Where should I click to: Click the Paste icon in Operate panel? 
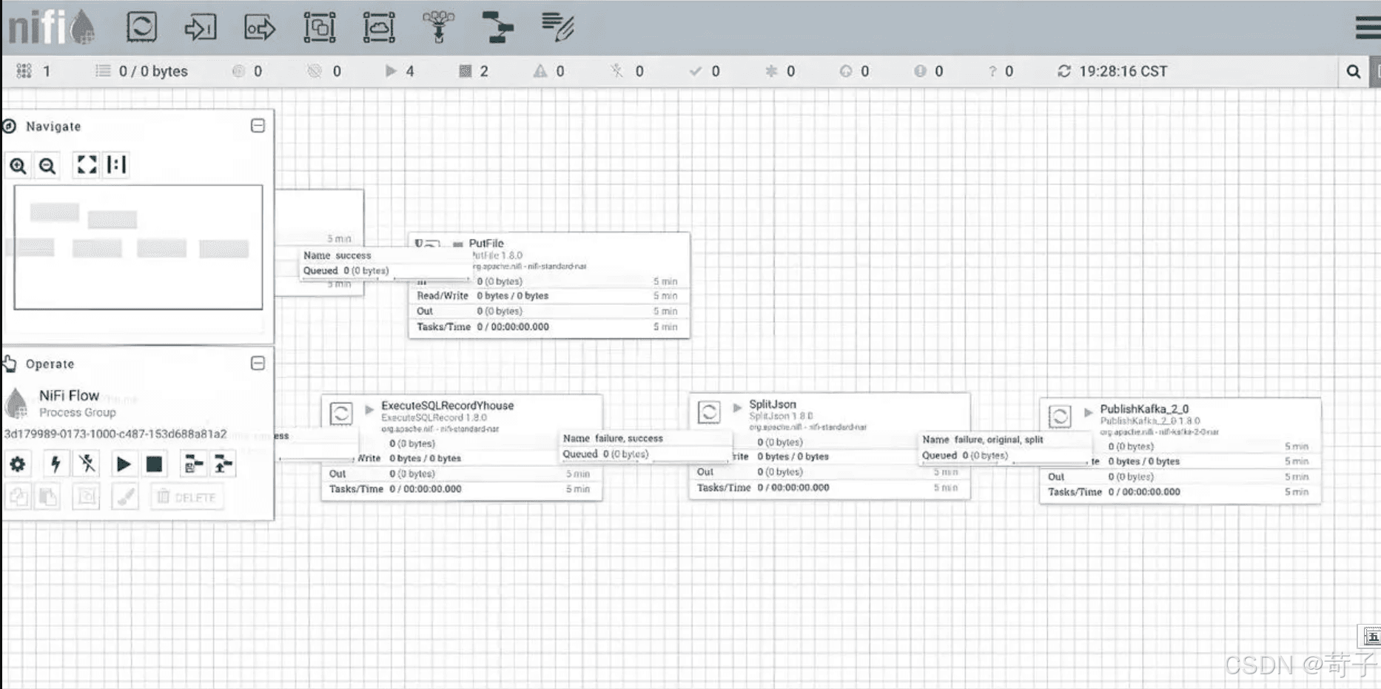click(48, 497)
